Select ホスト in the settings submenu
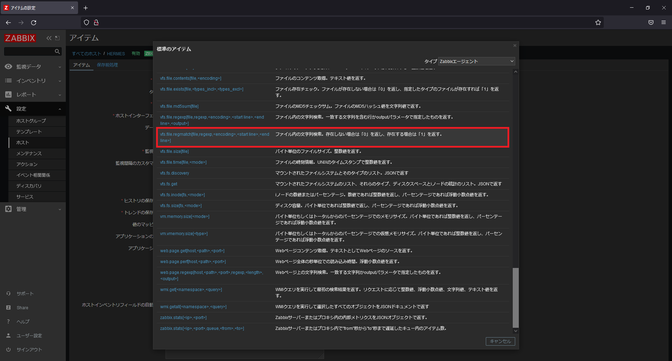The height and width of the screenshot is (361, 672). pos(23,142)
